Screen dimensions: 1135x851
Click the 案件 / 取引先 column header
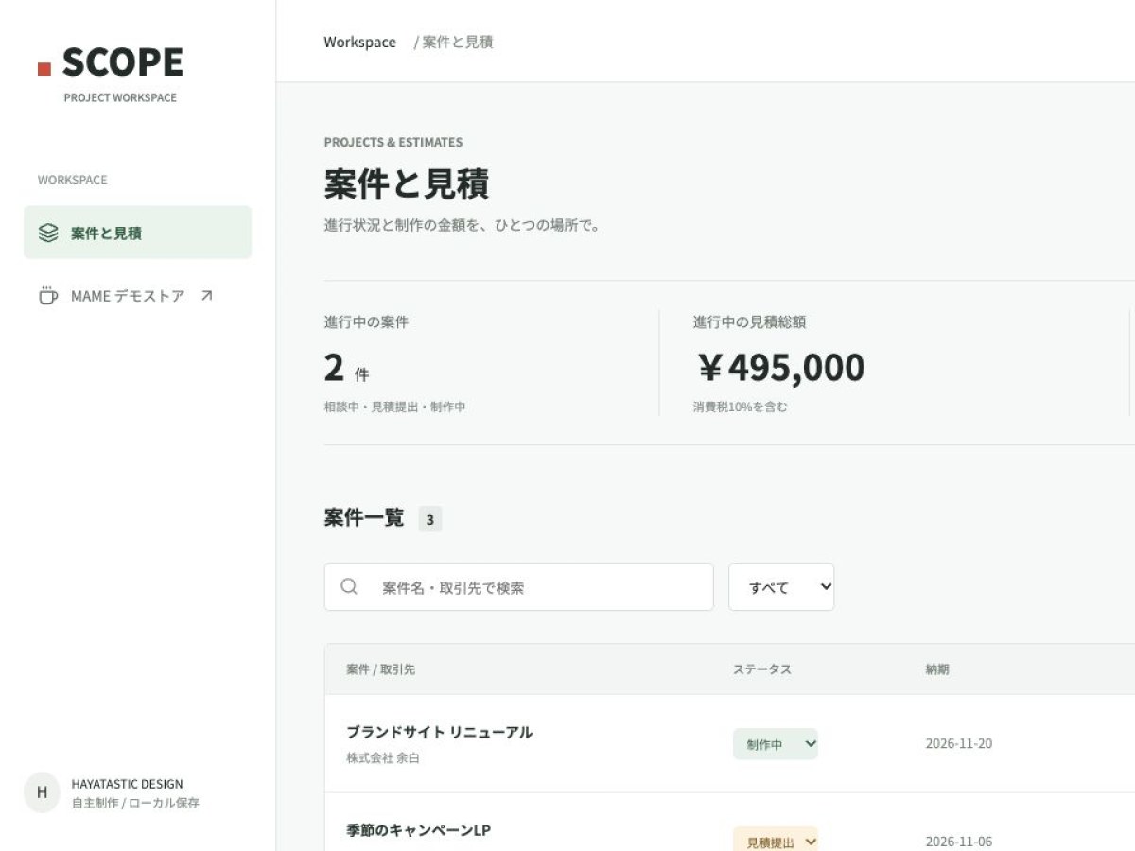pos(380,669)
